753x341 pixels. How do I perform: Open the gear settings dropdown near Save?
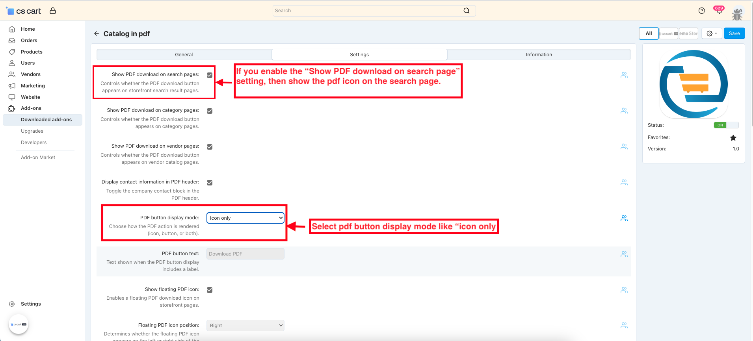pyautogui.click(x=711, y=33)
